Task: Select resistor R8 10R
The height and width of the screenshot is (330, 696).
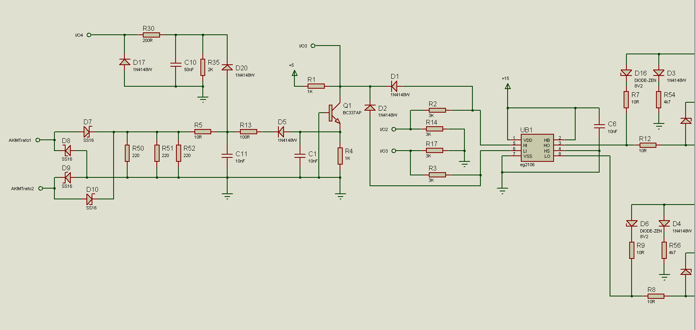Action: (x=656, y=296)
